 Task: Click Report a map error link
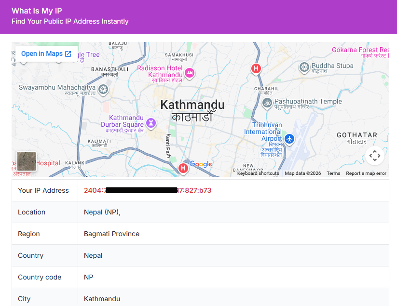366,173
